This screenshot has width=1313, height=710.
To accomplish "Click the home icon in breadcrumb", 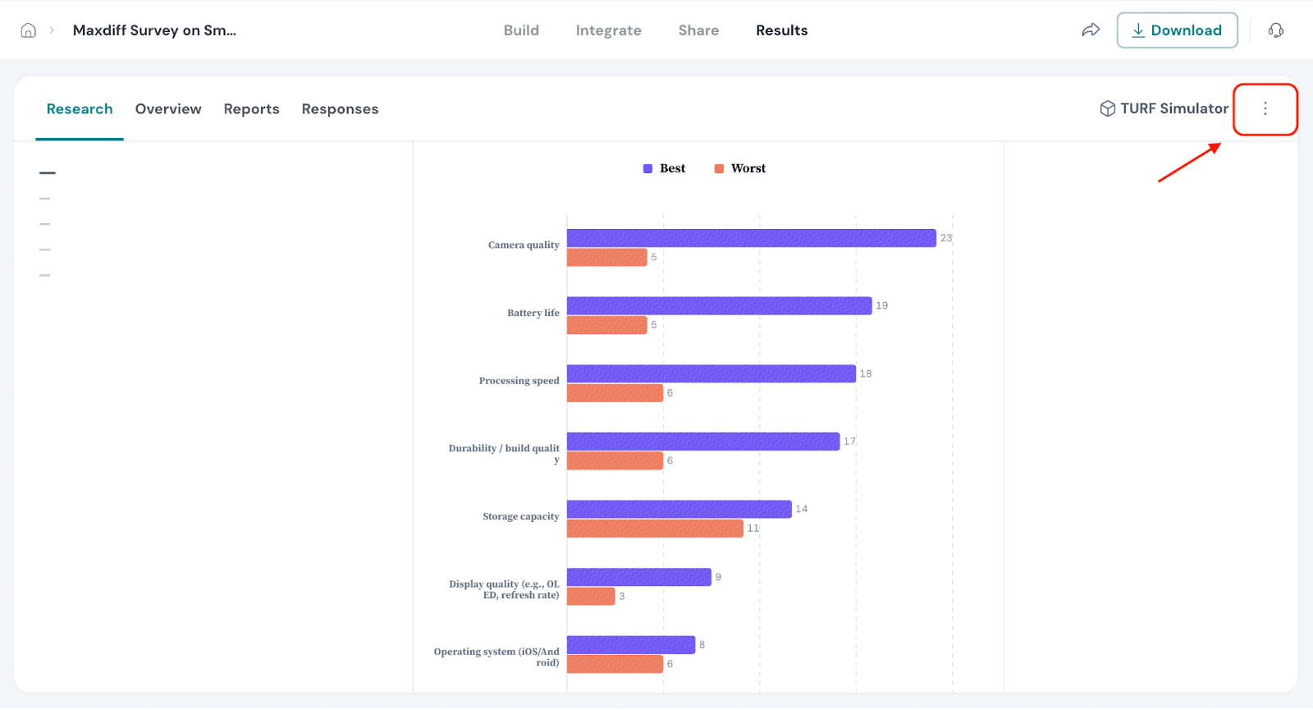I will click(28, 30).
